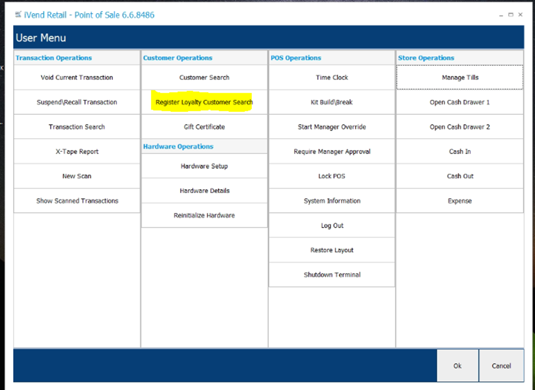The height and width of the screenshot is (390, 535).
Task: Choose Register Loyalty Customer Search
Action: (x=204, y=102)
